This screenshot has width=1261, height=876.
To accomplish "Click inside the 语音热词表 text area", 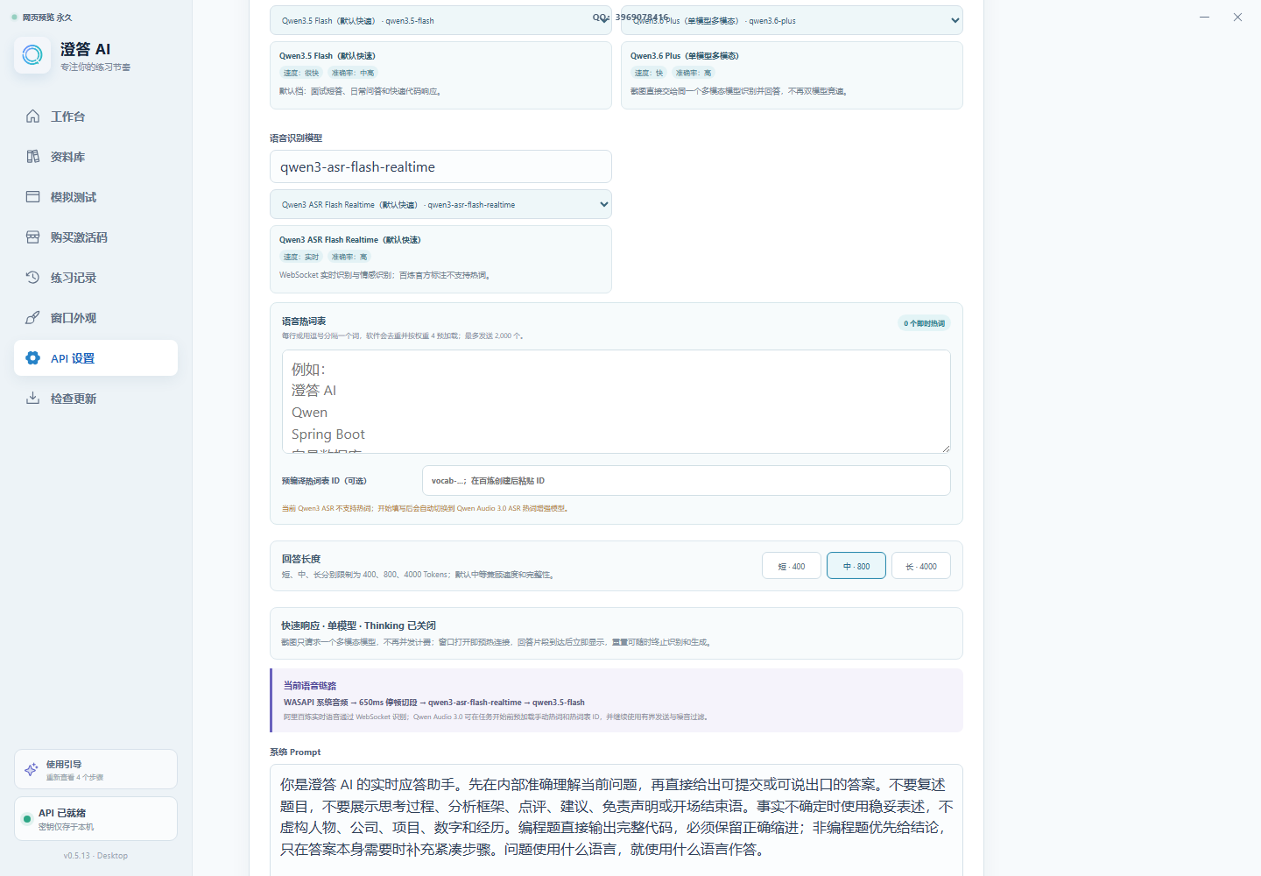I will (x=616, y=401).
